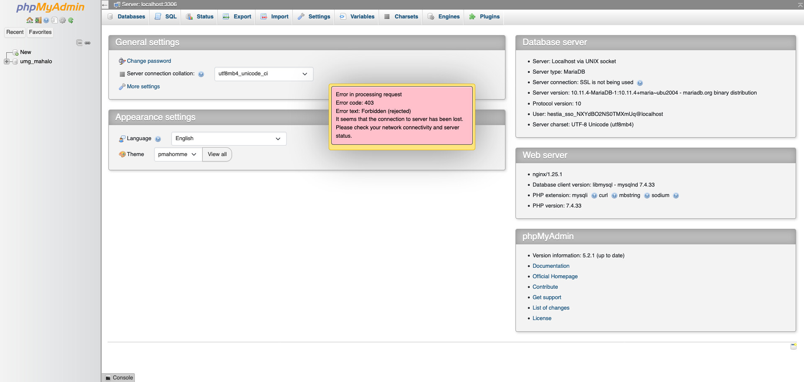Image resolution: width=804 pixels, height=382 pixels.
Task: Click More settings link
Action: pyautogui.click(x=143, y=87)
